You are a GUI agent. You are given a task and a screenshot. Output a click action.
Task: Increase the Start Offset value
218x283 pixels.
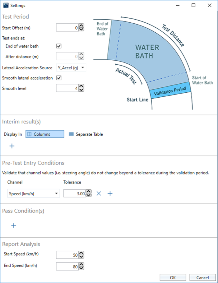pos(81,26)
